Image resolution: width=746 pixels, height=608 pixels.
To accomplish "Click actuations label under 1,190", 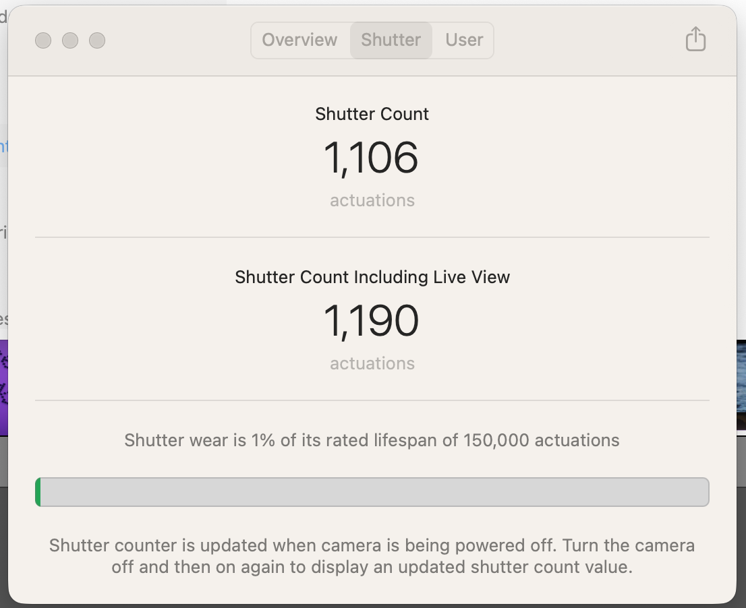I will pos(372,363).
